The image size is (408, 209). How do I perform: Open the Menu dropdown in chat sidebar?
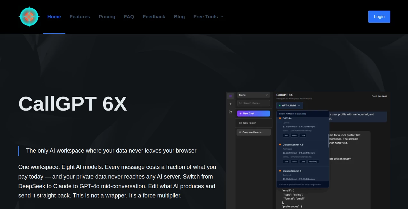[x=254, y=95]
